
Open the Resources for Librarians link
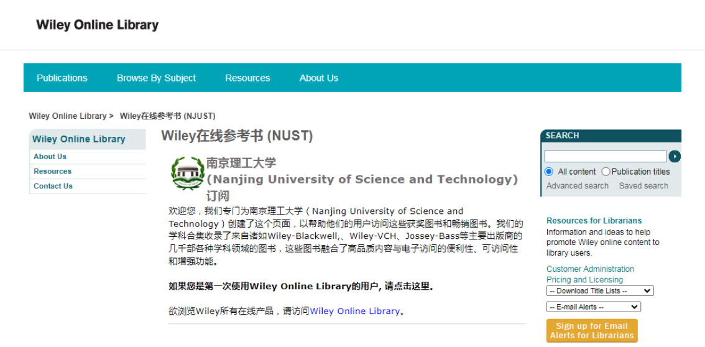(x=594, y=221)
